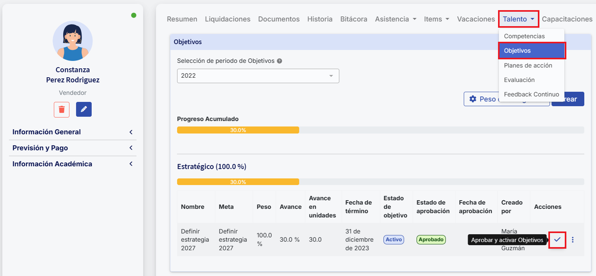
Task: Open the Asistencia dropdown tab
Action: (x=395, y=19)
